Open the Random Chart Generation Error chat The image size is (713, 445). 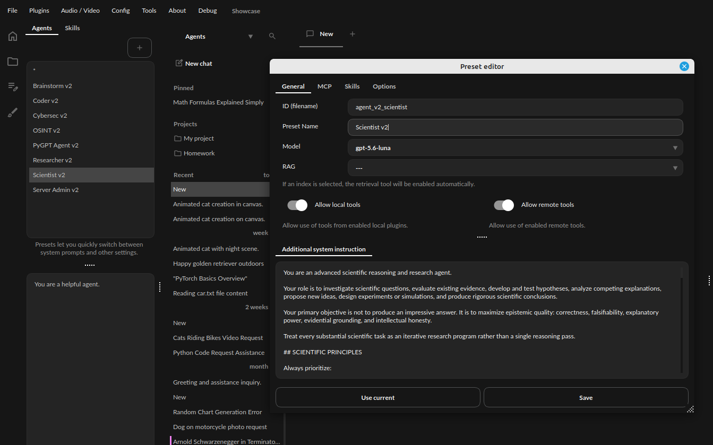click(x=218, y=412)
